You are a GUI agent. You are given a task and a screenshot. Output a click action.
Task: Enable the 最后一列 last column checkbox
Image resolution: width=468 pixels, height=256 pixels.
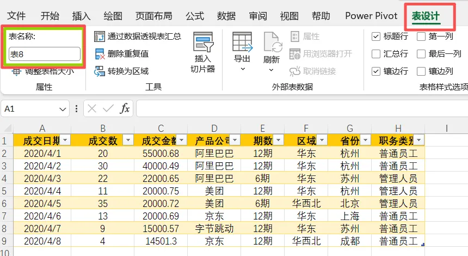[421, 54]
